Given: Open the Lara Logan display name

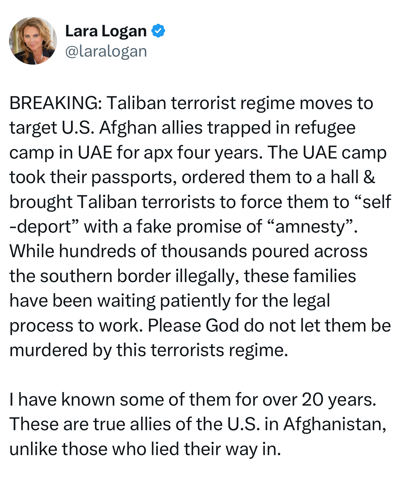Looking at the screenshot, I should (x=106, y=31).
